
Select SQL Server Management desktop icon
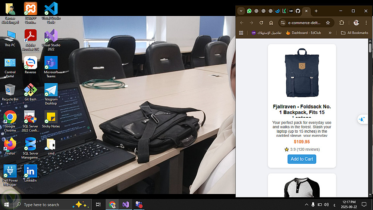point(31,148)
